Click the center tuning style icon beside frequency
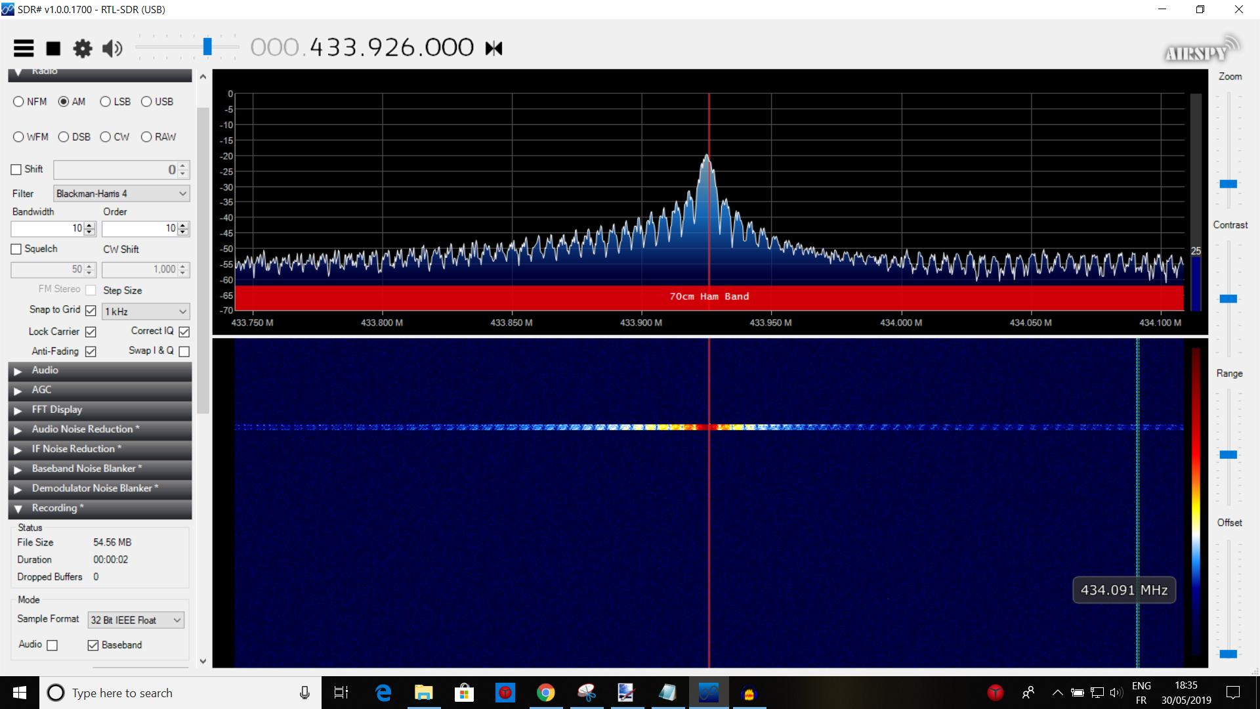Image resolution: width=1260 pixels, height=709 pixels. pos(493,48)
